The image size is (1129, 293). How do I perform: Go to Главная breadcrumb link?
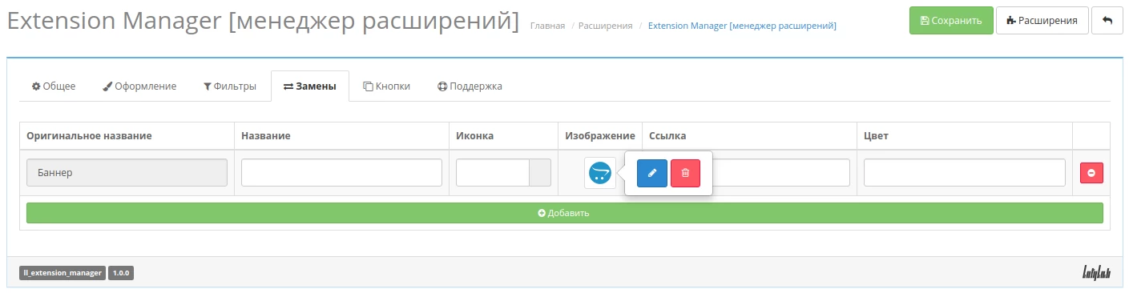pyautogui.click(x=547, y=26)
